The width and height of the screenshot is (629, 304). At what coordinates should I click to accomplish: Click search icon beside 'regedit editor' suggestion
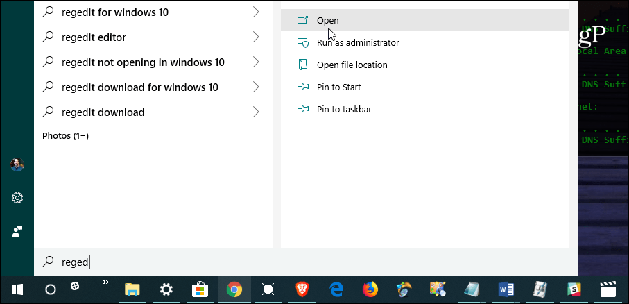pos(48,37)
